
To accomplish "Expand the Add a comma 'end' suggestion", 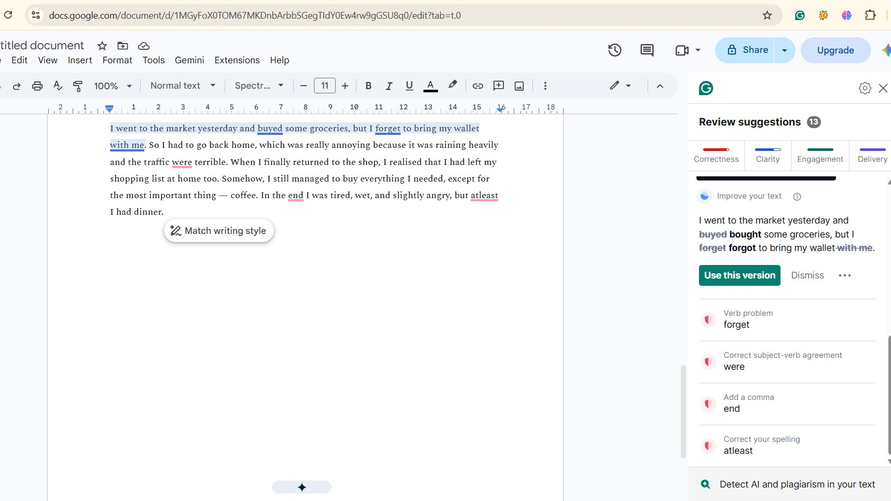I will pos(787,403).
